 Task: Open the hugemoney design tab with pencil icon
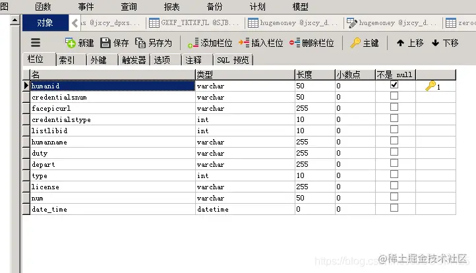[x=392, y=23]
